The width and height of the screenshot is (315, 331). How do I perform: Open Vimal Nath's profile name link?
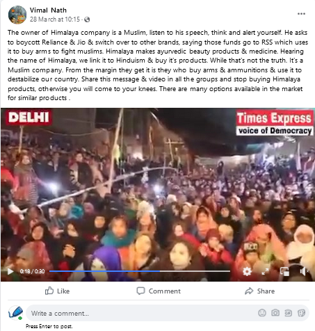[48, 10]
